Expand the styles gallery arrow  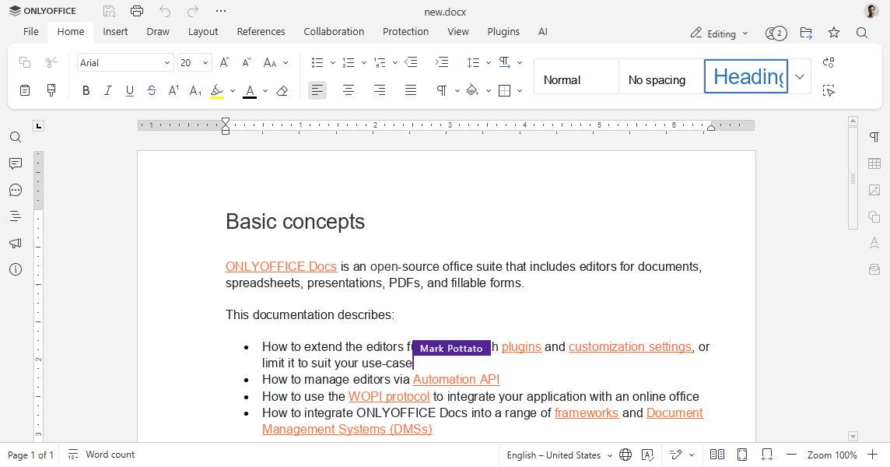pos(800,76)
